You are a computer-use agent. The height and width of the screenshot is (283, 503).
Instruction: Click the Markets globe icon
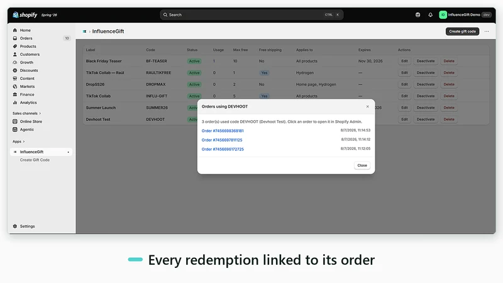coord(14,86)
